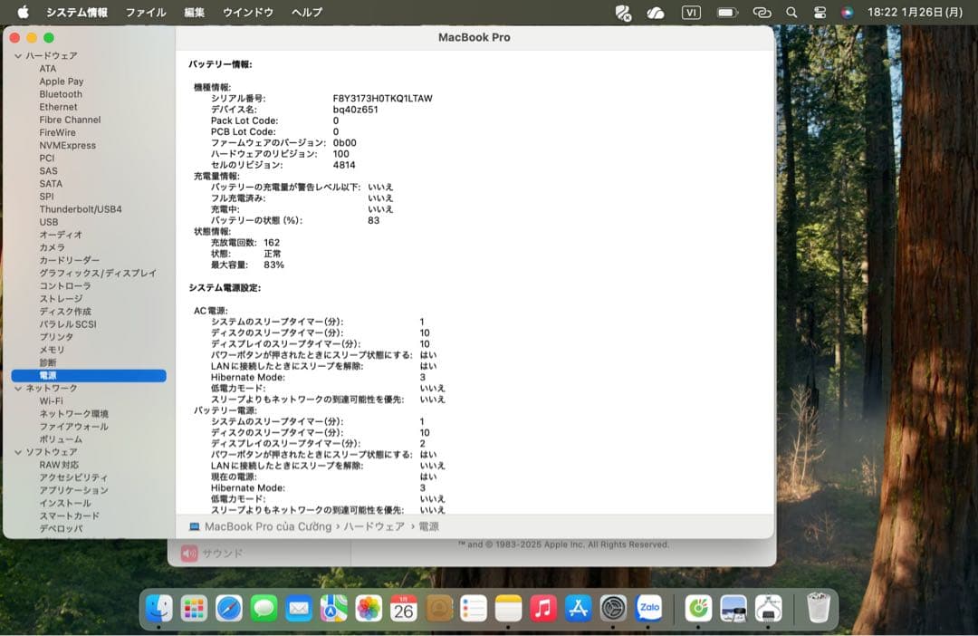Select 診断 in the sidebar

point(48,362)
